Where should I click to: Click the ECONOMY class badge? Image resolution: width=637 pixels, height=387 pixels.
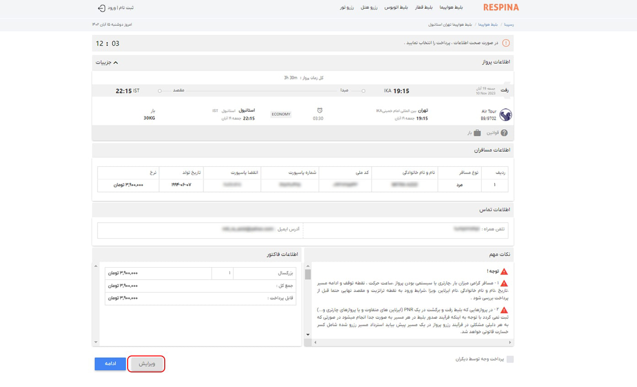(x=281, y=114)
